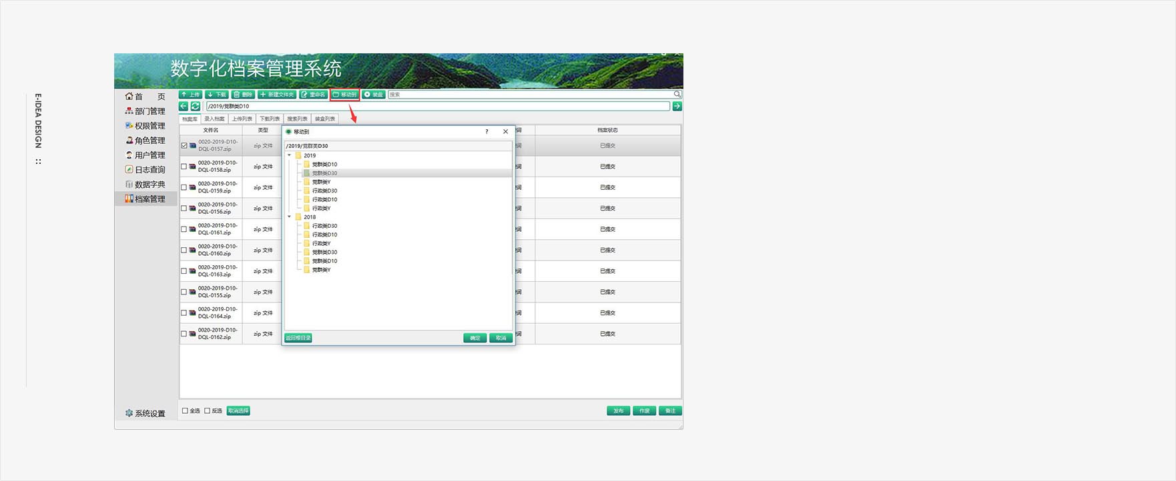Click the 上传 upload toolbar button

(x=190, y=95)
